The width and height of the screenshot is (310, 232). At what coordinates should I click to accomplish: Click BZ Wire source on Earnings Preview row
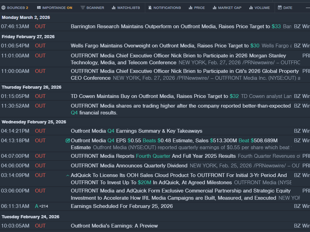[302, 226]
